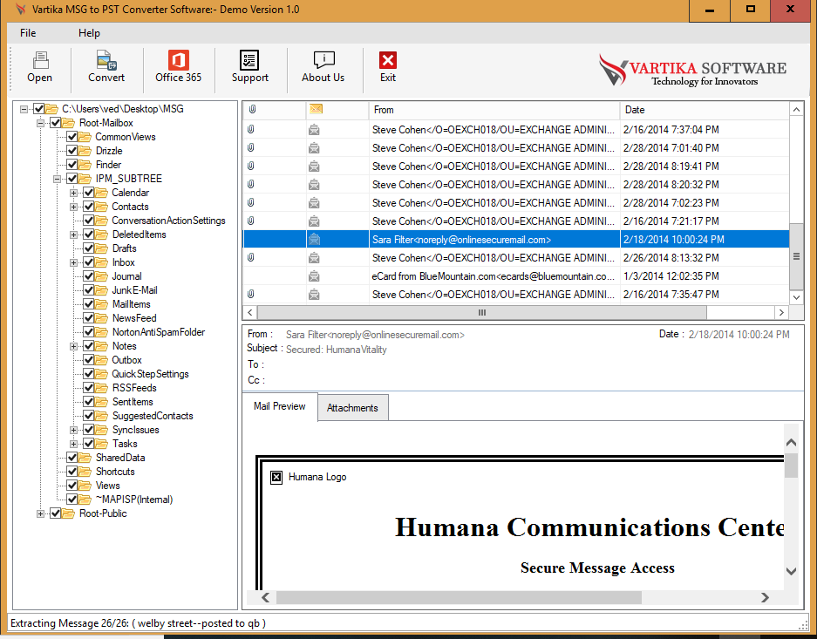The width and height of the screenshot is (817, 639).
Task: Uncheck the JunkE-Mail checkbox
Action: pos(89,290)
